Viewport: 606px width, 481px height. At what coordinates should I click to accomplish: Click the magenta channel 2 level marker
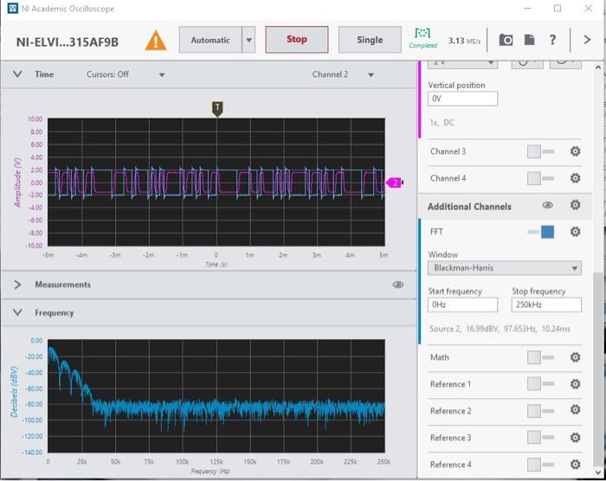tap(395, 183)
